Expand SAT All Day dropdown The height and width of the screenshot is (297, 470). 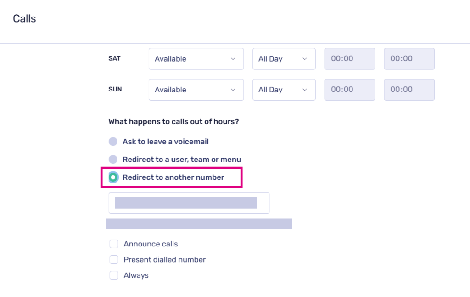284,59
